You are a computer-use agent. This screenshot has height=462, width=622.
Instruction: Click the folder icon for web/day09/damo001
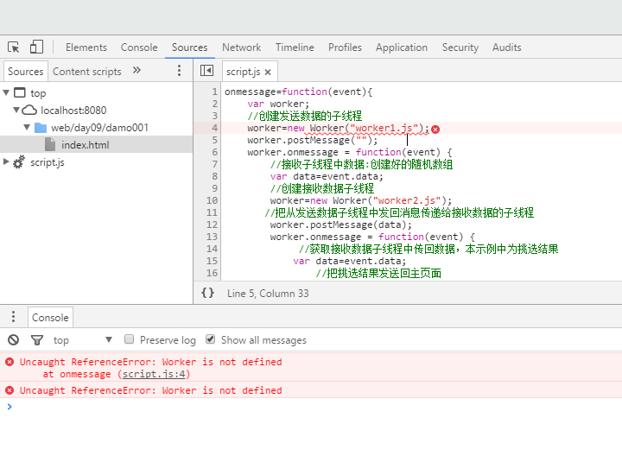41,128
